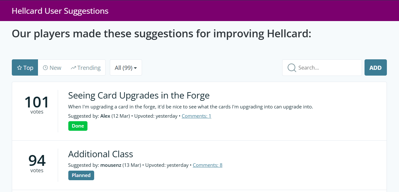Click the Hellcard User Suggestions header title
The width and height of the screenshot is (399, 192).
tap(60, 11)
